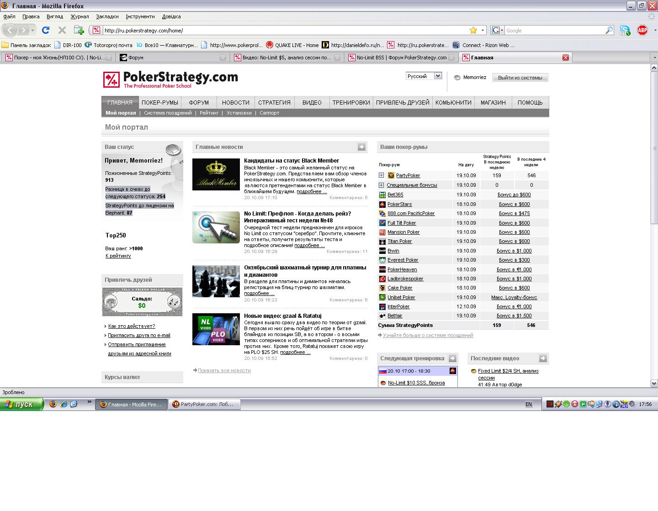Click the NL PLO video news thumbnail
The width and height of the screenshot is (658, 511).
(x=216, y=329)
